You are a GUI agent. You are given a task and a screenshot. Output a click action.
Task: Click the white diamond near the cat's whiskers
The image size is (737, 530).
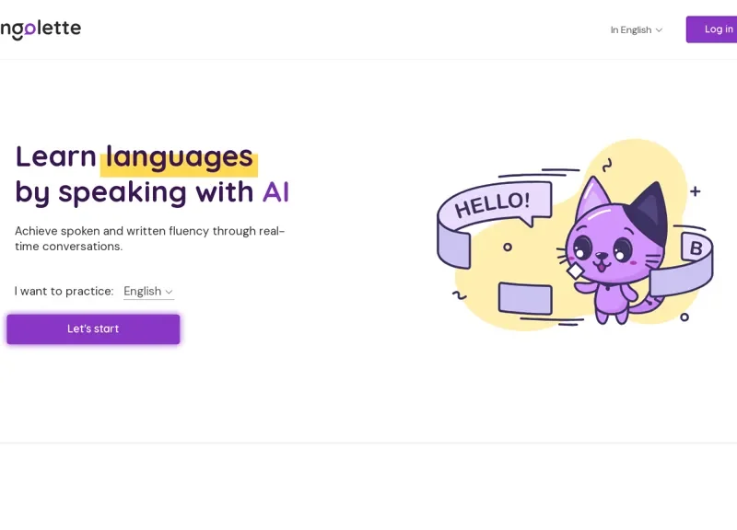(575, 271)
